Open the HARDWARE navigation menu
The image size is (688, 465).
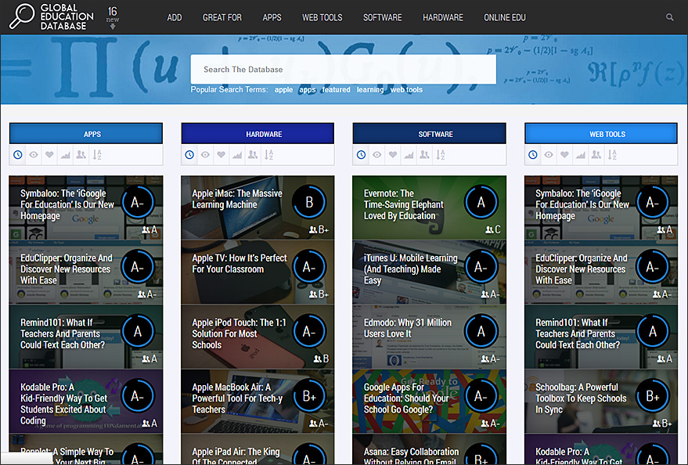(x=443, y=17)
